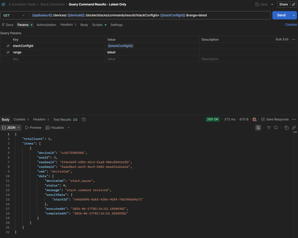Viewport: 298px width, 238px height.
Task: Open the three-dot options in Query Params header
Action: coord(293,39)
